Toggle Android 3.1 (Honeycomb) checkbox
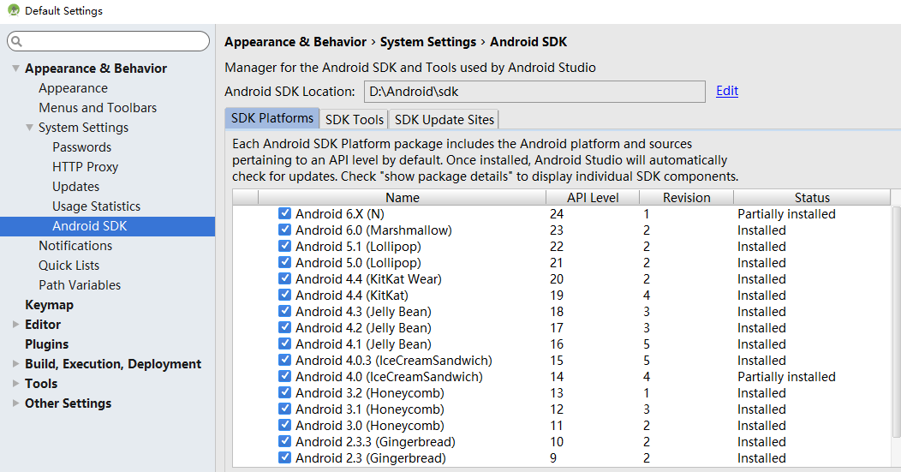 pyautogui.click(x=284, y=409)
